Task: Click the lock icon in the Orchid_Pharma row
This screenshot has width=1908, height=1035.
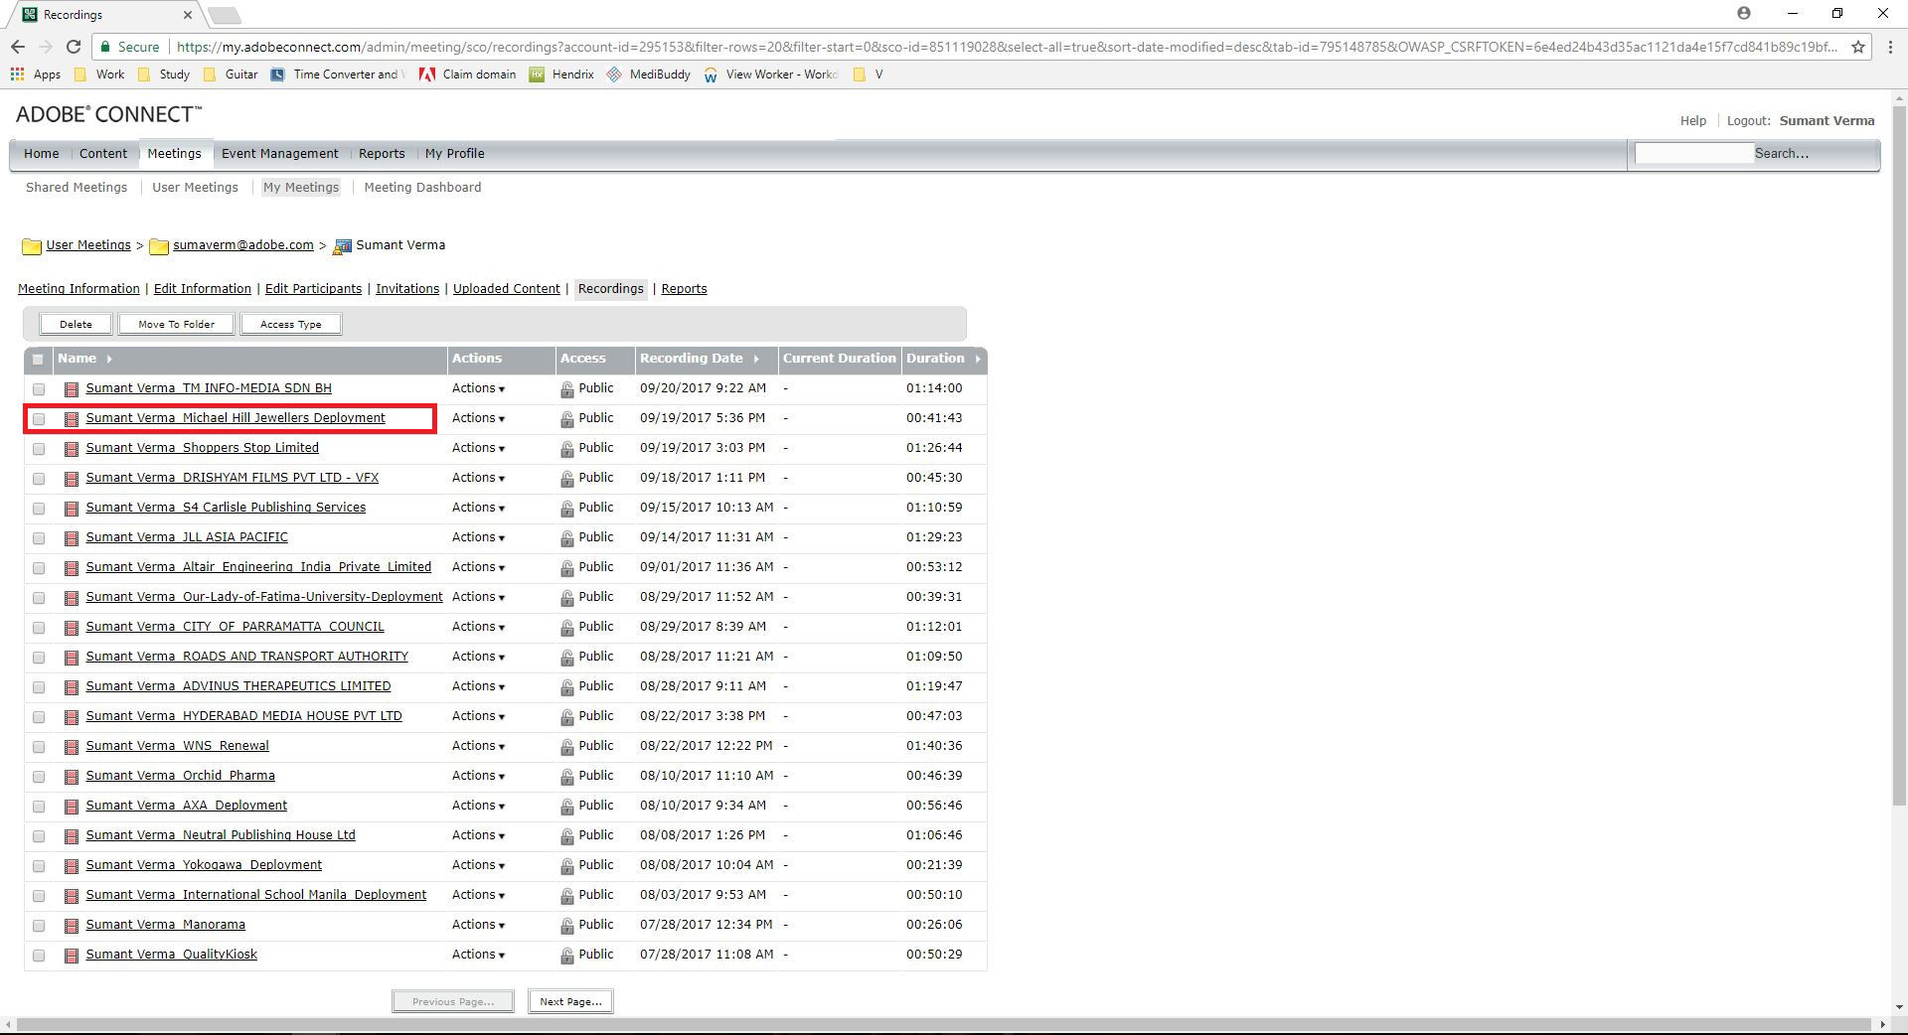Action: (x=566, y=777)
